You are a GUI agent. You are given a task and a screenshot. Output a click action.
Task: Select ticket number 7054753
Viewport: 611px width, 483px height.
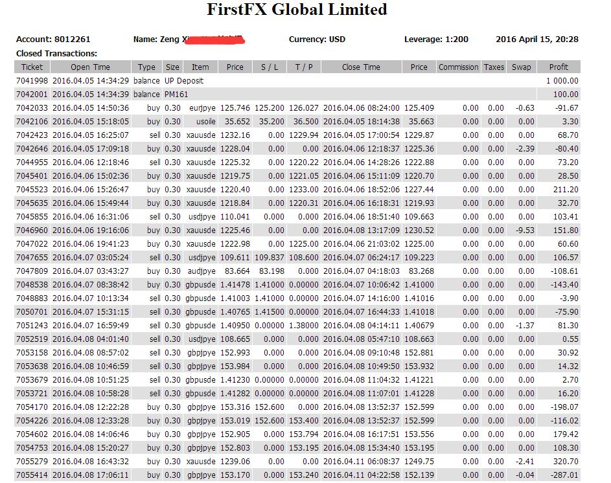coord(32,448)
